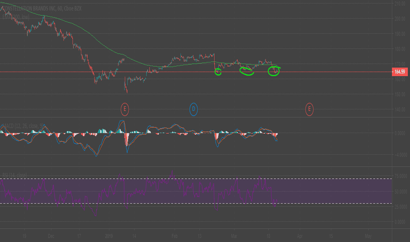Click the 170.00 price axis label
The height and width of the screenshot is (242, 410).
400,64
